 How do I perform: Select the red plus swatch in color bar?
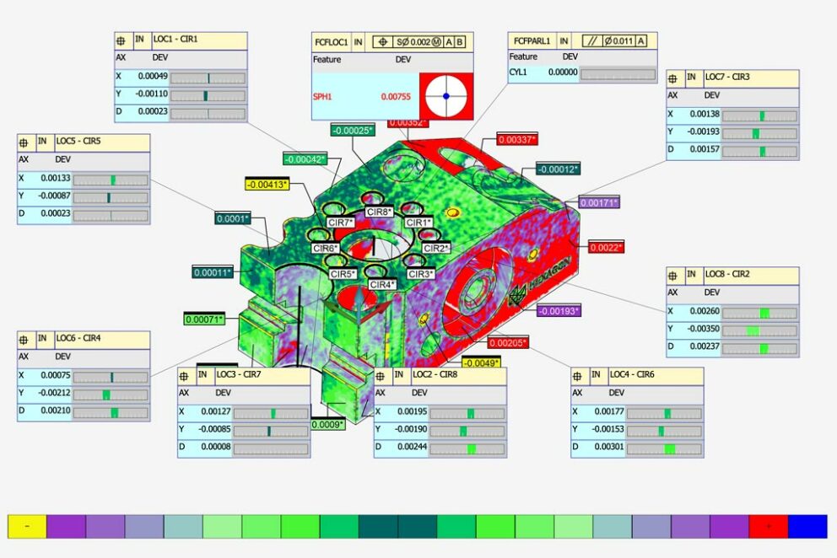click(x=768, y=526)
